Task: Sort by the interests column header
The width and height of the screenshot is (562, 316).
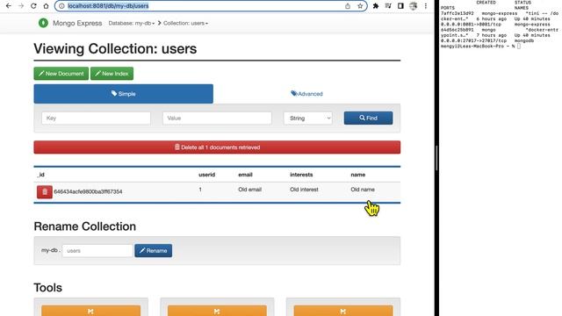Action: click(301, 175)
